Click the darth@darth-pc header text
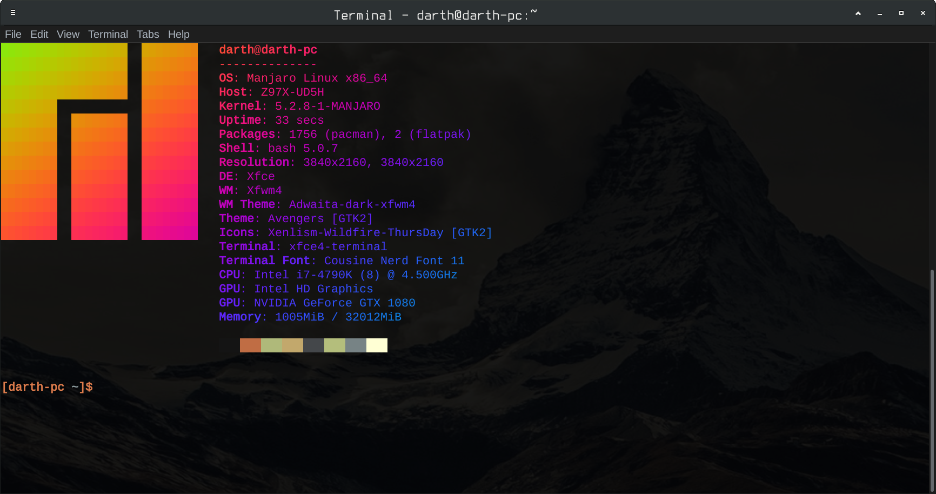 coord(268,50)
